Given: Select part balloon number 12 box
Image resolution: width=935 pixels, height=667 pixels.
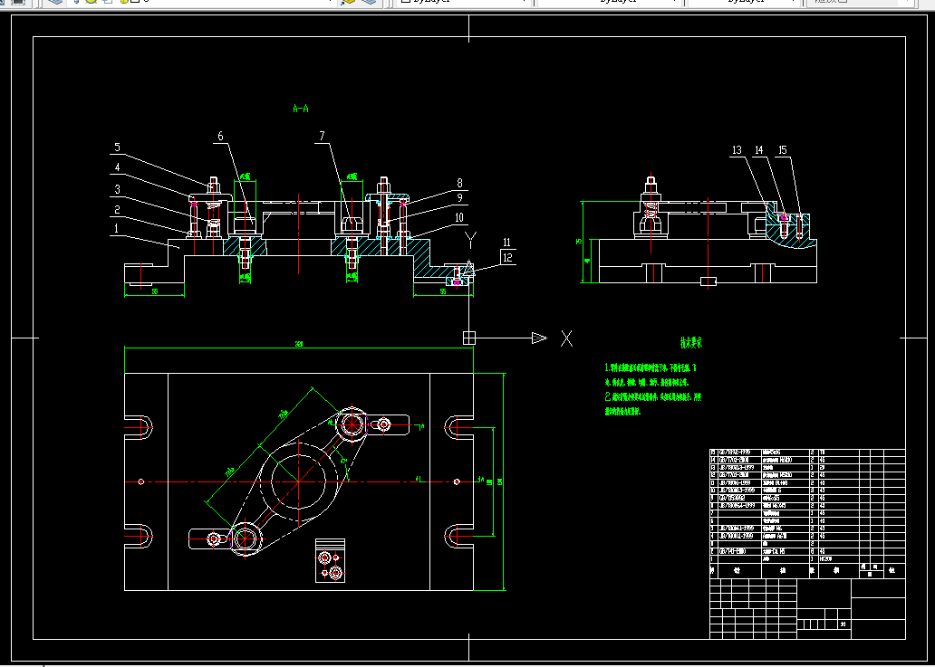Looking at the screenshot, I should point(506,258).
